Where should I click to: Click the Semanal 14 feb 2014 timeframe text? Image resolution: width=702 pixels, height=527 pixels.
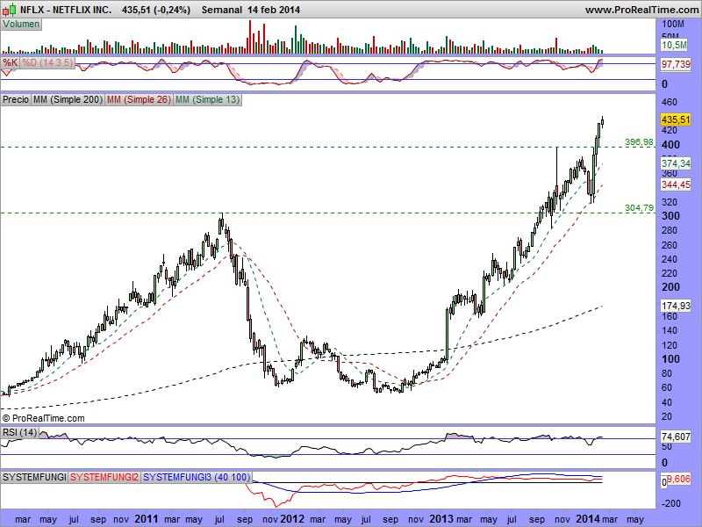pos(251,10)
